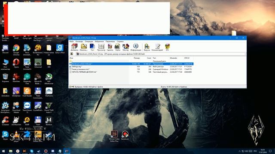Go up one folder level in WinRAR
Viewport: 275px width, 154px height.
tap(72, 54)
